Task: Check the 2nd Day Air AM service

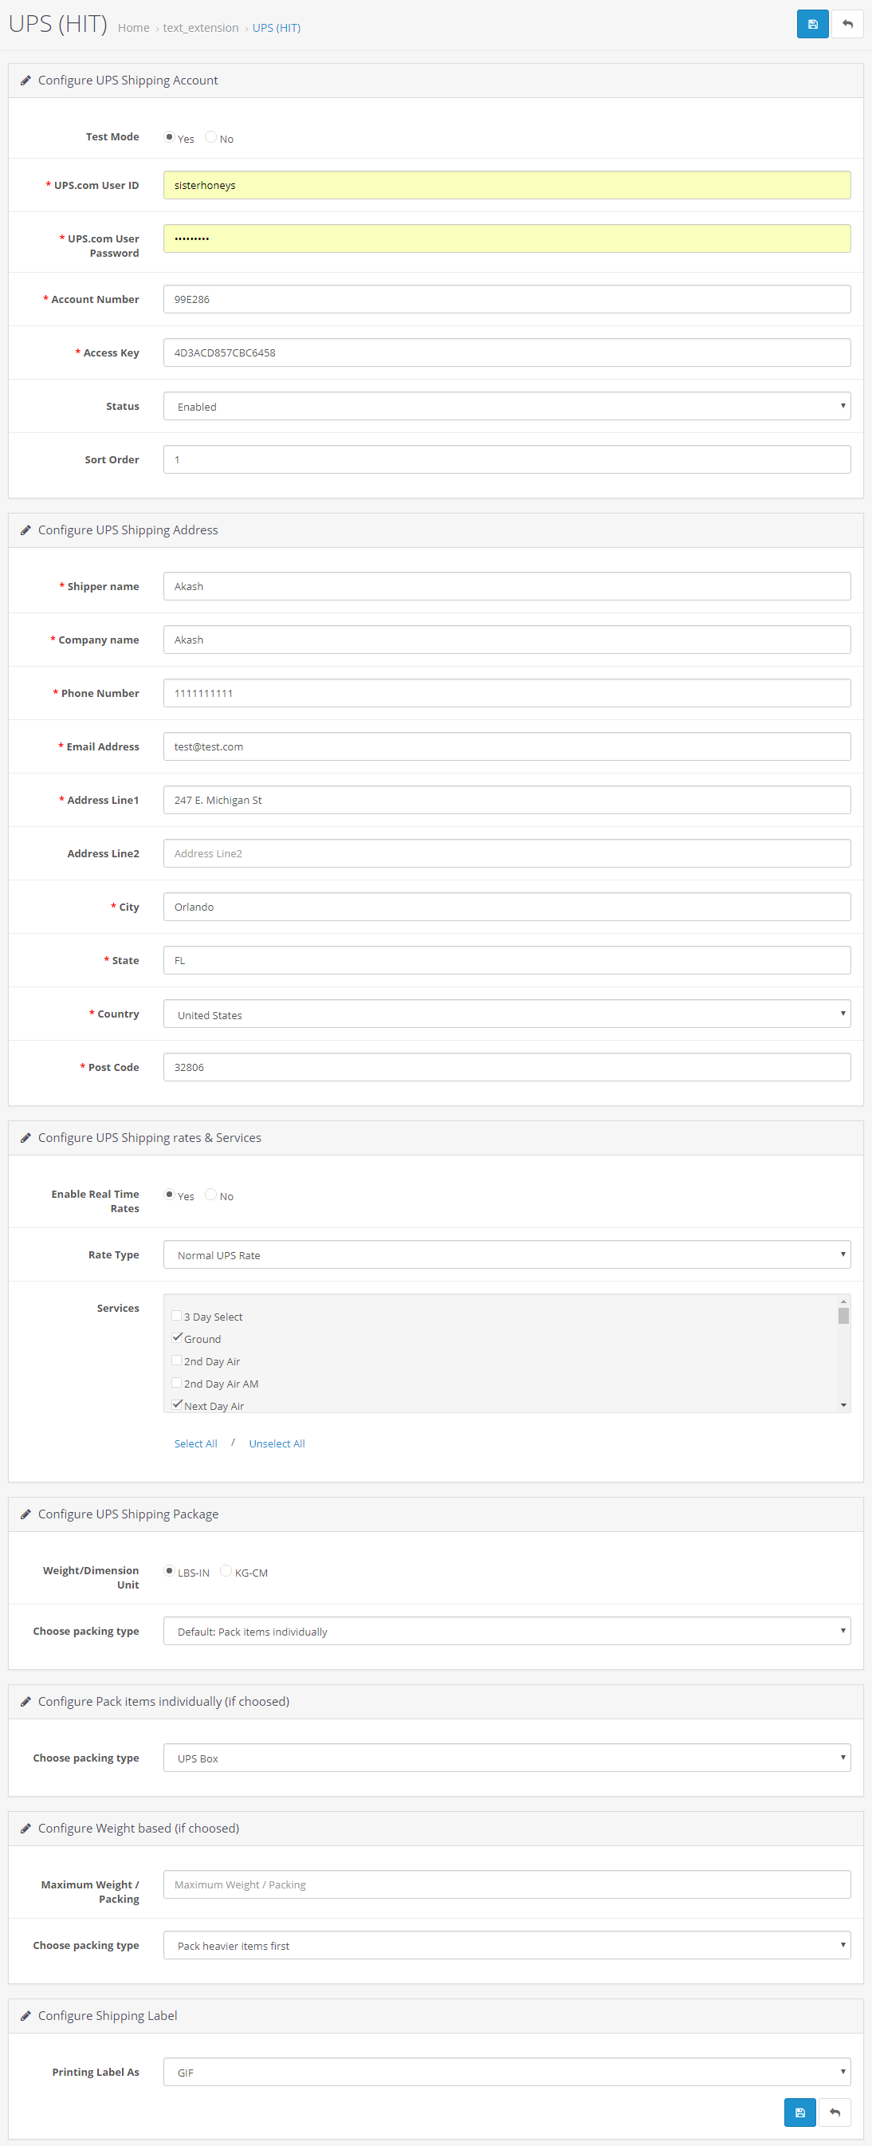Action: click(177, 1383)
